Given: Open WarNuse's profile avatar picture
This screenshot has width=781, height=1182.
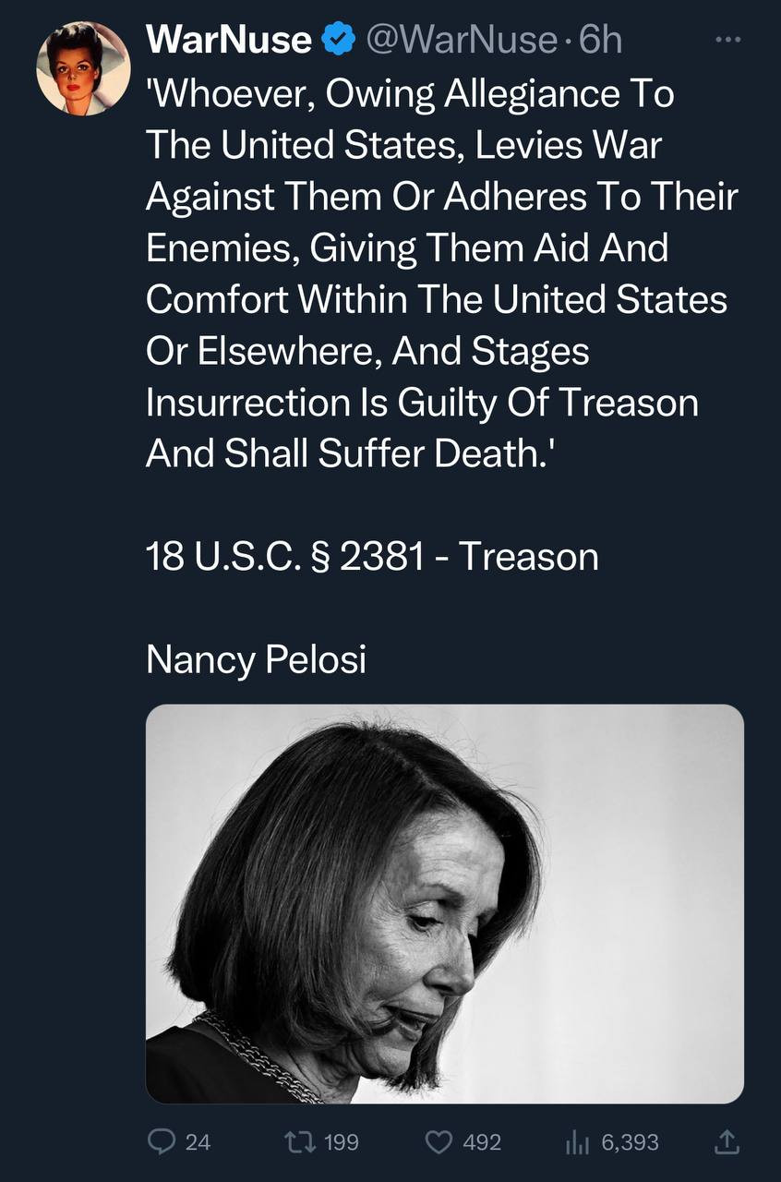Looking at the screenshot, I should point(83,68).
